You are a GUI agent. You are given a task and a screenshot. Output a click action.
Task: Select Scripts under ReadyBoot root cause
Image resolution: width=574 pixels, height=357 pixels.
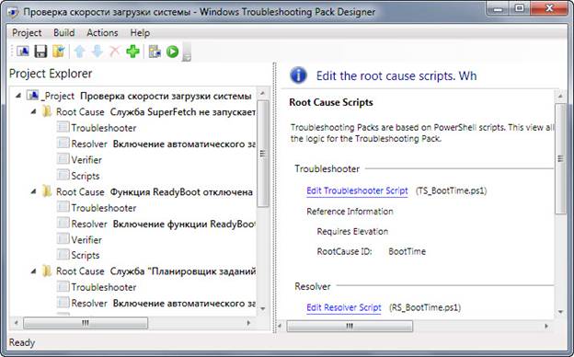[x=86, y=255]
